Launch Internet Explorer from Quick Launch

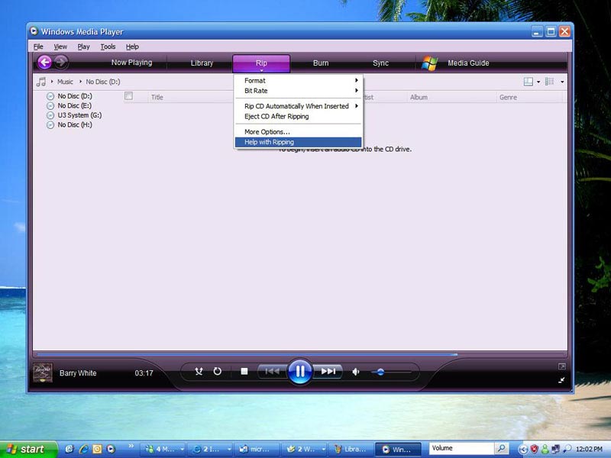click(x=83, y=449)
